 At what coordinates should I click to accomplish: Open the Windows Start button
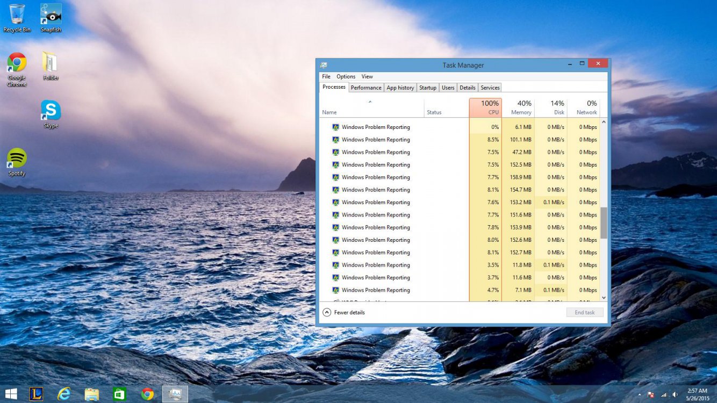[11, 394]
